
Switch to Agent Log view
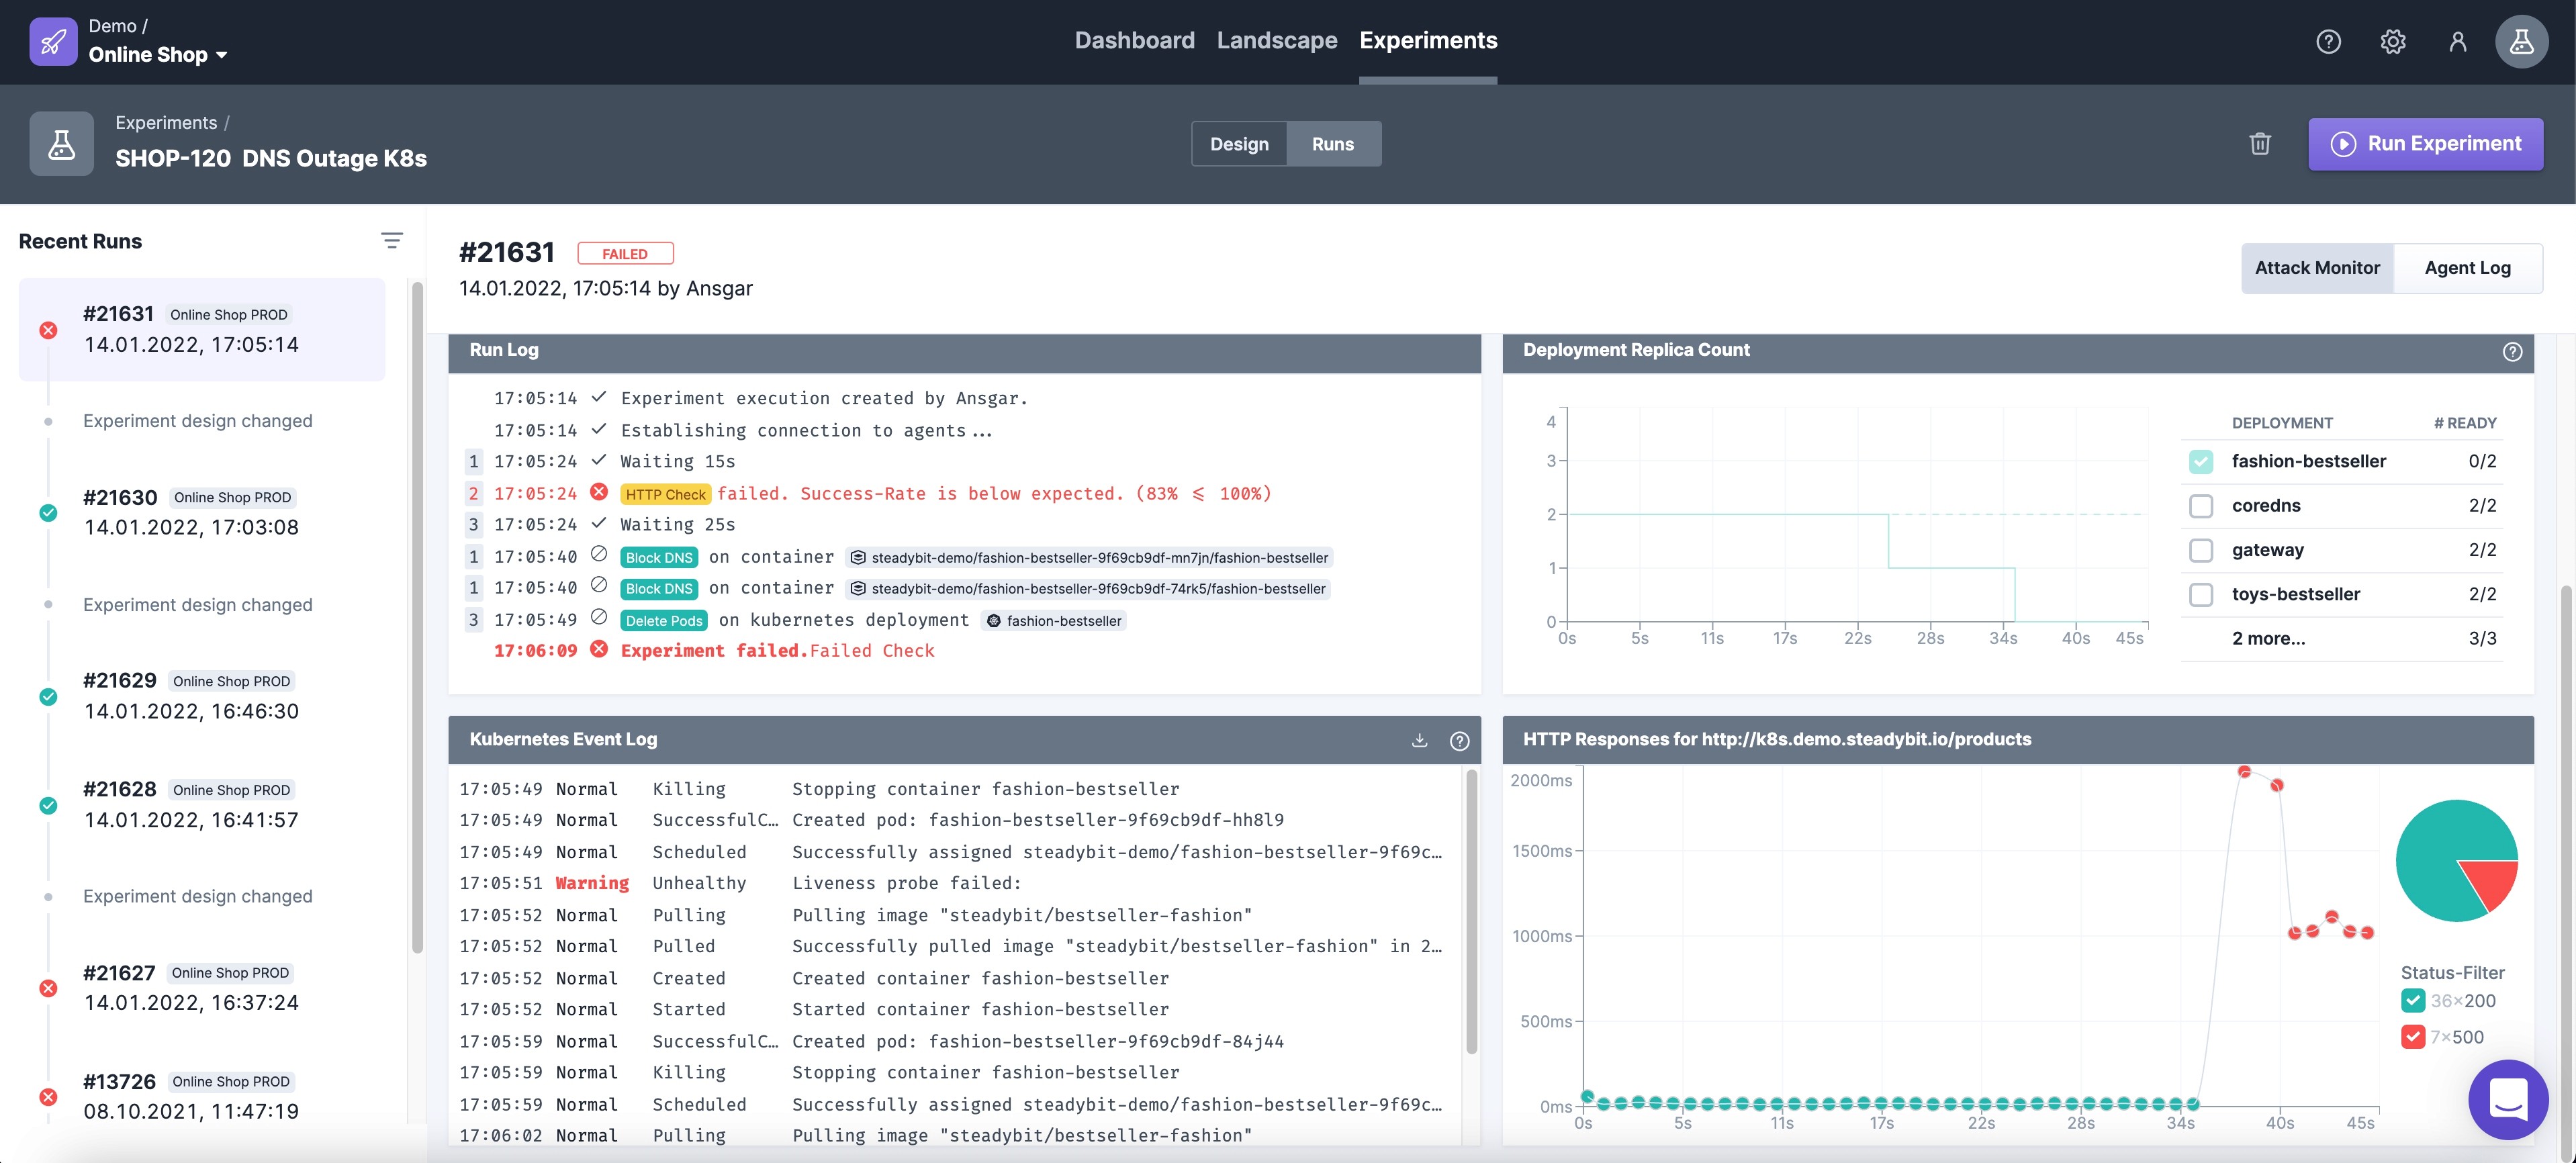2467,268
